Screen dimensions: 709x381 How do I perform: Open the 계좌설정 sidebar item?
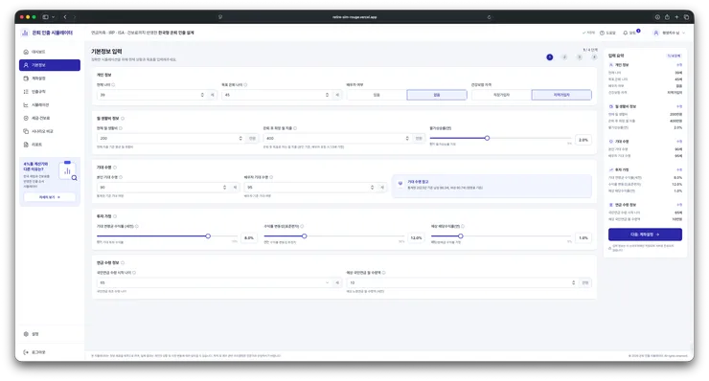pyautogui.click(x=50, y=78)
